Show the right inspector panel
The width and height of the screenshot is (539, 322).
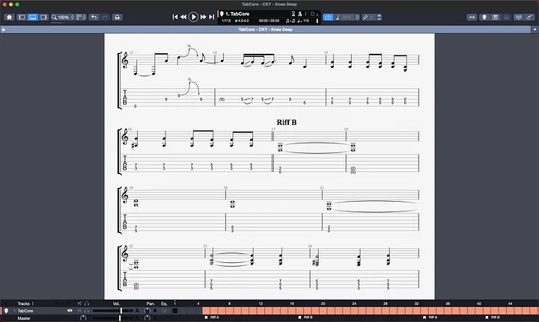pyautogui.click(x=43, y=17)
